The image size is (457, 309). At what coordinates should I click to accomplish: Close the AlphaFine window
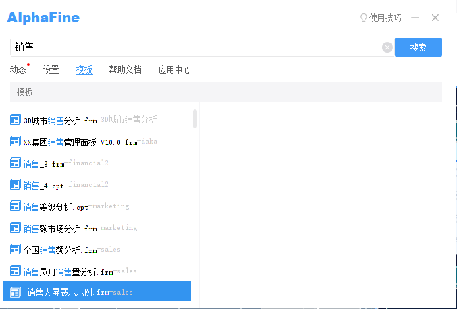pyautogui.click(x=435, y=18)
